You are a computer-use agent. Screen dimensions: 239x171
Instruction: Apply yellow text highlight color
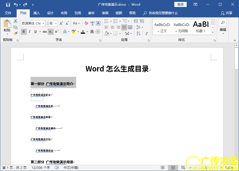pyautogui.click(x=74, y=32)
